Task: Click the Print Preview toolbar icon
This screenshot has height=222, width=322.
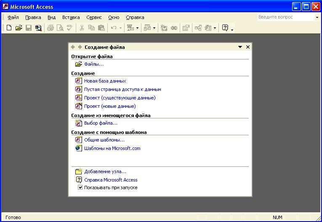Action: point(60,28)
